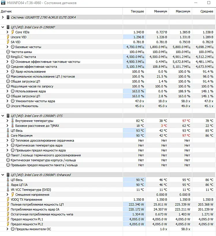
Task: Select the Uncore VID current value 1.296 В
Action: (x=139, y=37)
